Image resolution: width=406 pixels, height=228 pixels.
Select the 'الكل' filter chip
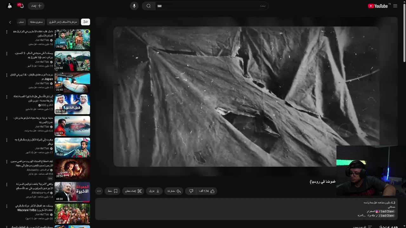[x=86, y=22]
